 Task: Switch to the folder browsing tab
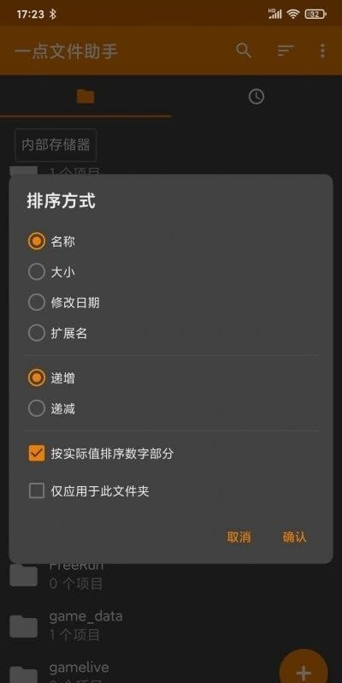pyautogui.click(x=85, y=96)
